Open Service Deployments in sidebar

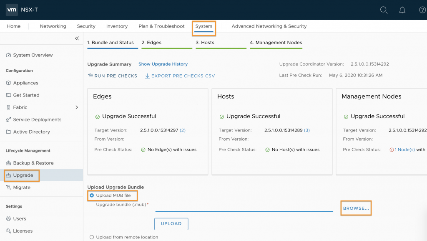37,119
